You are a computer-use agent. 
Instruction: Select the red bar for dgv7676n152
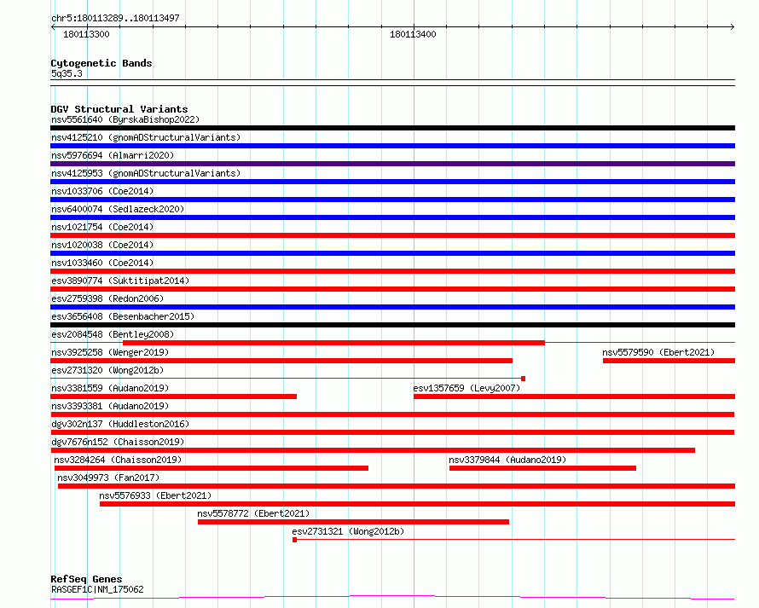point(373,450)
